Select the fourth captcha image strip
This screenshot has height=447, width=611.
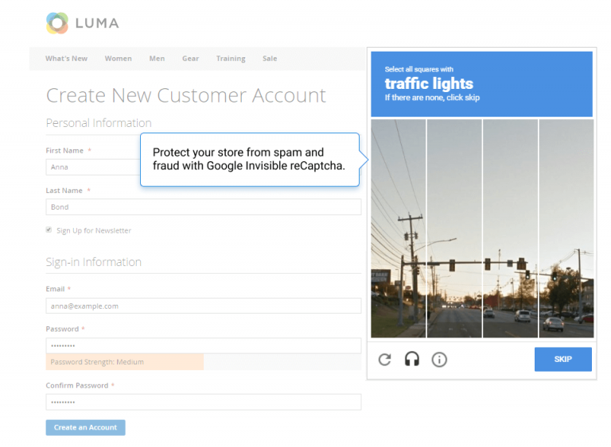(566, 229)
